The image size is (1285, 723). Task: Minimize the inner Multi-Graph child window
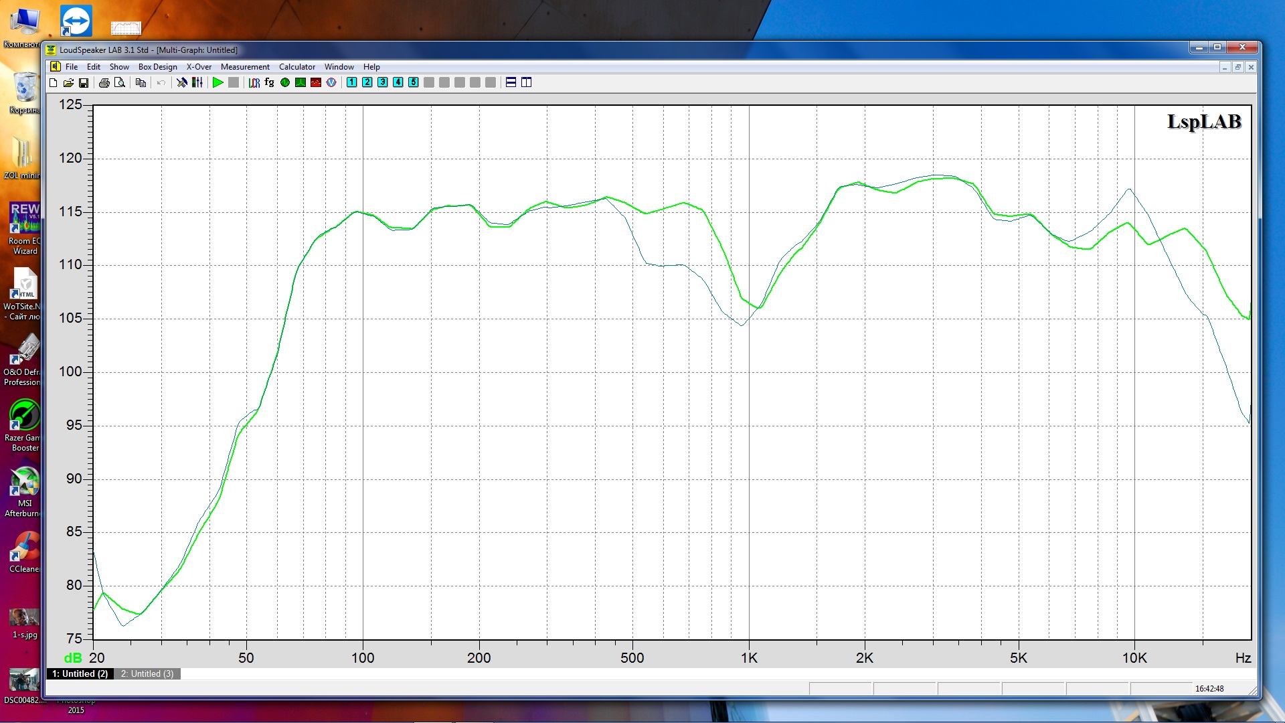tap(1225, 67)
